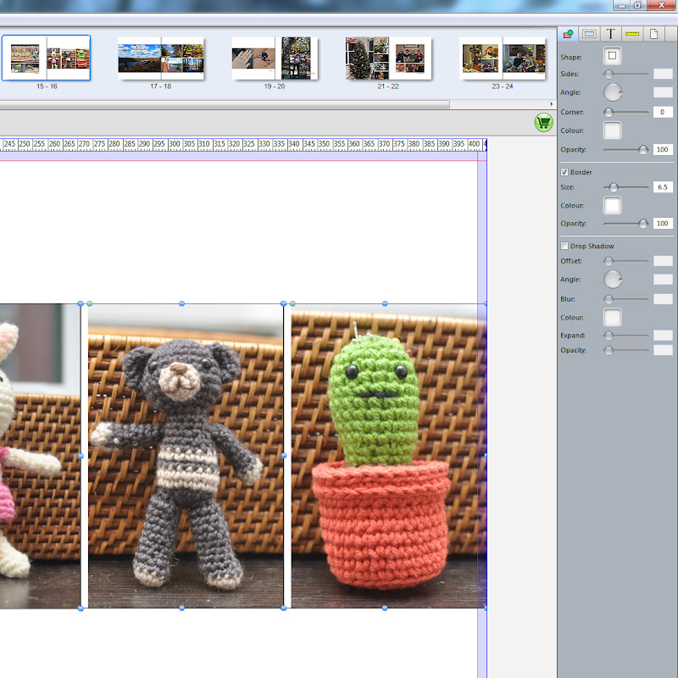The height and width of the screenshot is (678, 678).
Task: Pick the shape Colour swatch
Action: point(612,131)
